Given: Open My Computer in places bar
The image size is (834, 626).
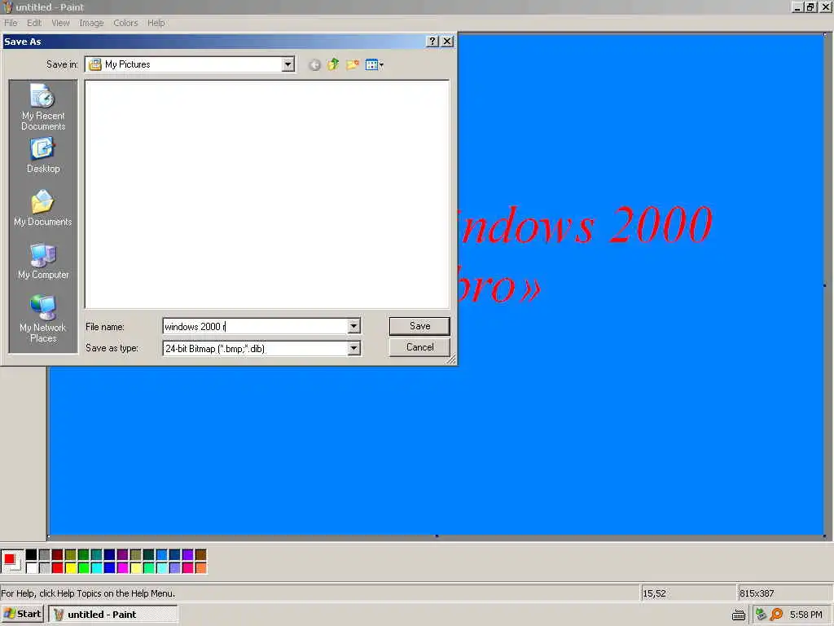Looking at the screenshot, I should click(43, 262).
